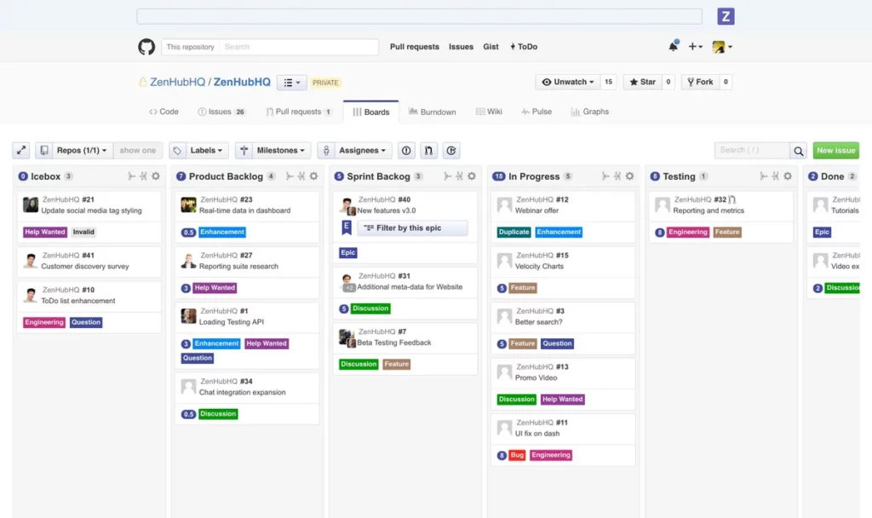Click Filter by this epic button
Image resolution: width=872 pixels, height=518 pixels.
[412, 227]
